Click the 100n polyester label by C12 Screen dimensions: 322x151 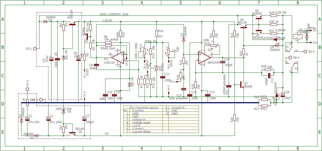178,98
